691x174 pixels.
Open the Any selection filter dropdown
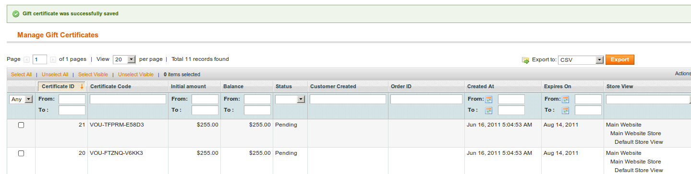pyautogui.click(x=21, y=99)
